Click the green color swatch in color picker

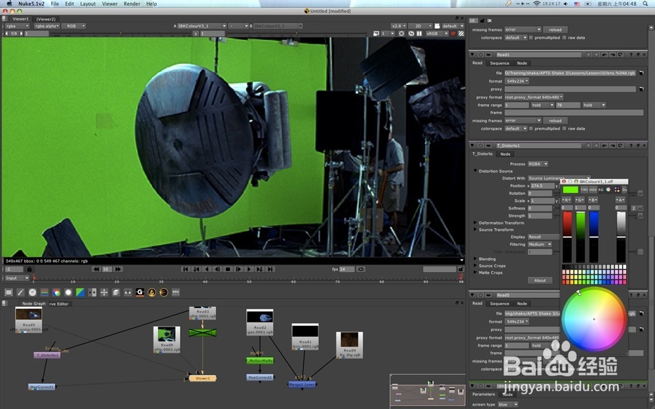pos(571,190)
